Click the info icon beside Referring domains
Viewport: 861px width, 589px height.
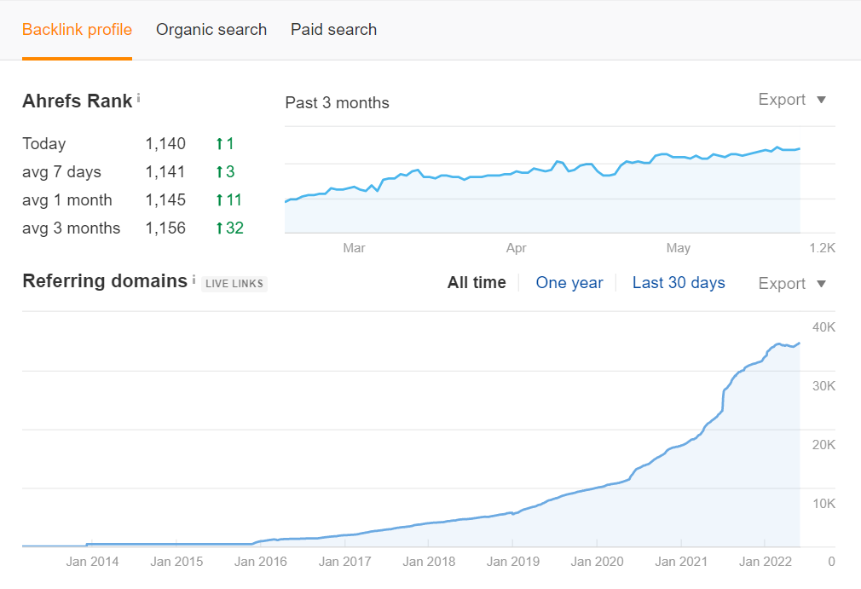point(194,280)
